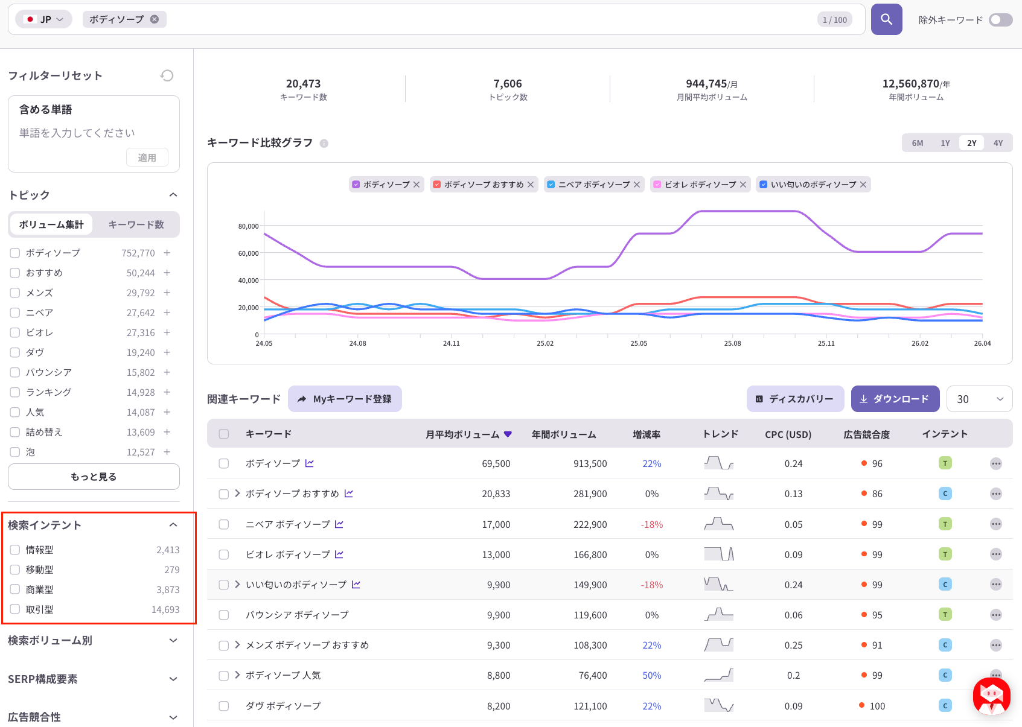
Task: Click the もっと見る button
Action: pyautogui.click(x=94, y=477)
